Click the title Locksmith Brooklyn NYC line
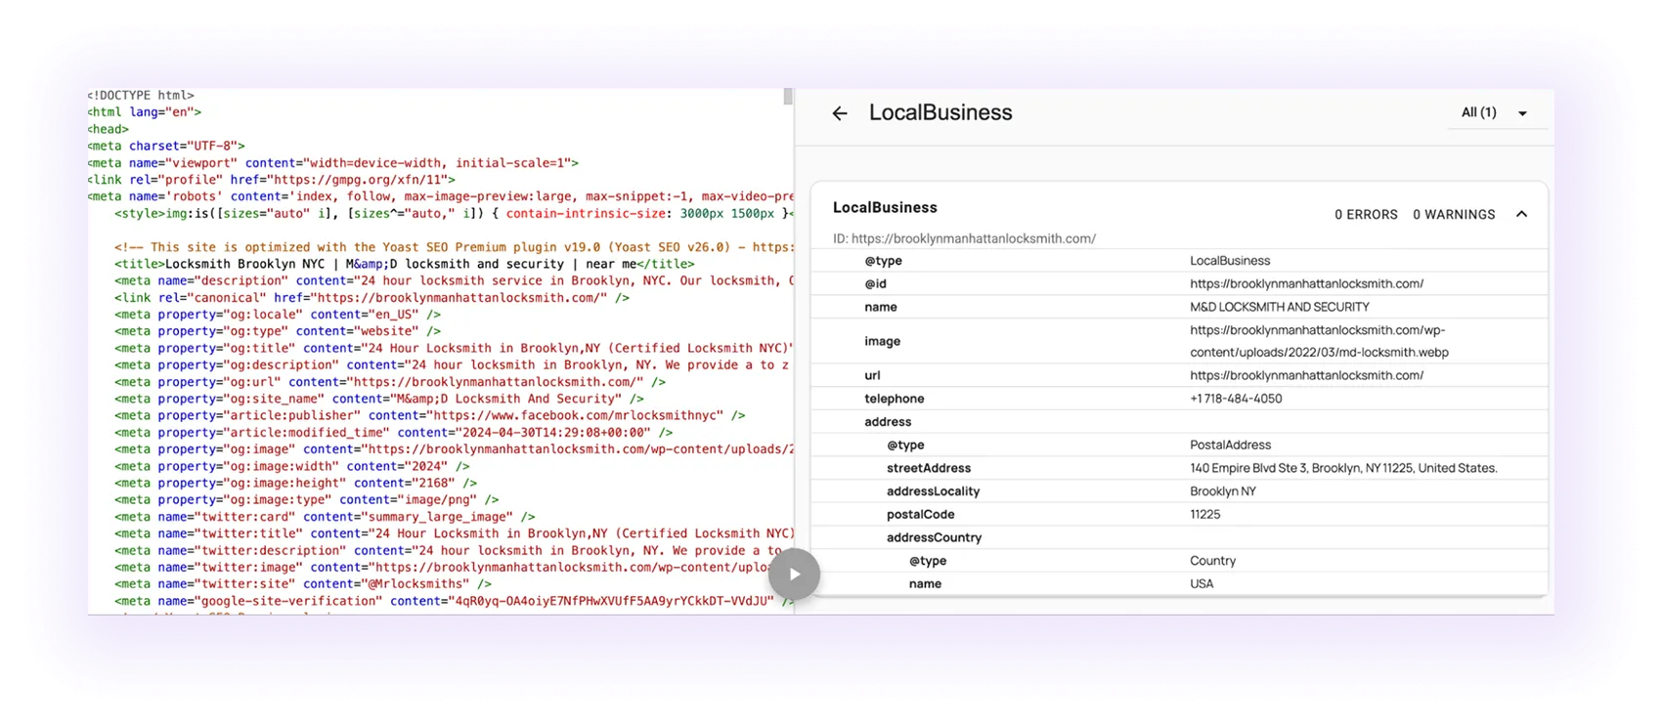1662x723 pixels. [x=405, y=264]
